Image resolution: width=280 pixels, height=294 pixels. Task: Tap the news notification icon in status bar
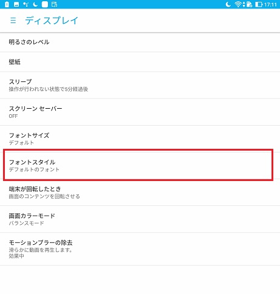click(54, 4)
